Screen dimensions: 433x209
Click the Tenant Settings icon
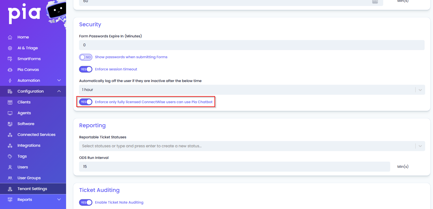10,189
